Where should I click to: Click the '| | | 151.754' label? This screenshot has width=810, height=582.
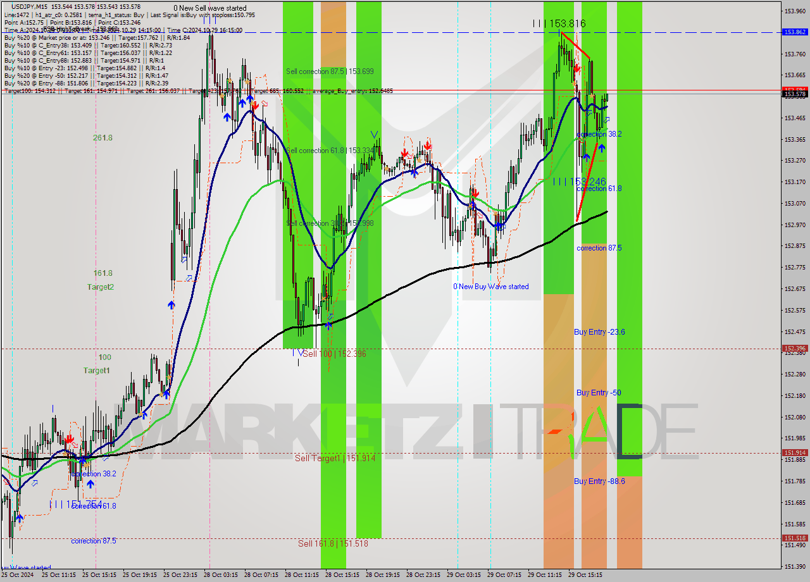[x=77, y=504]
